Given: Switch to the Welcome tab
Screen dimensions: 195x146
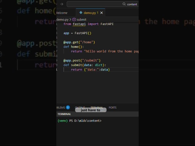Looking at the screenshot, I should coord(62,13).
